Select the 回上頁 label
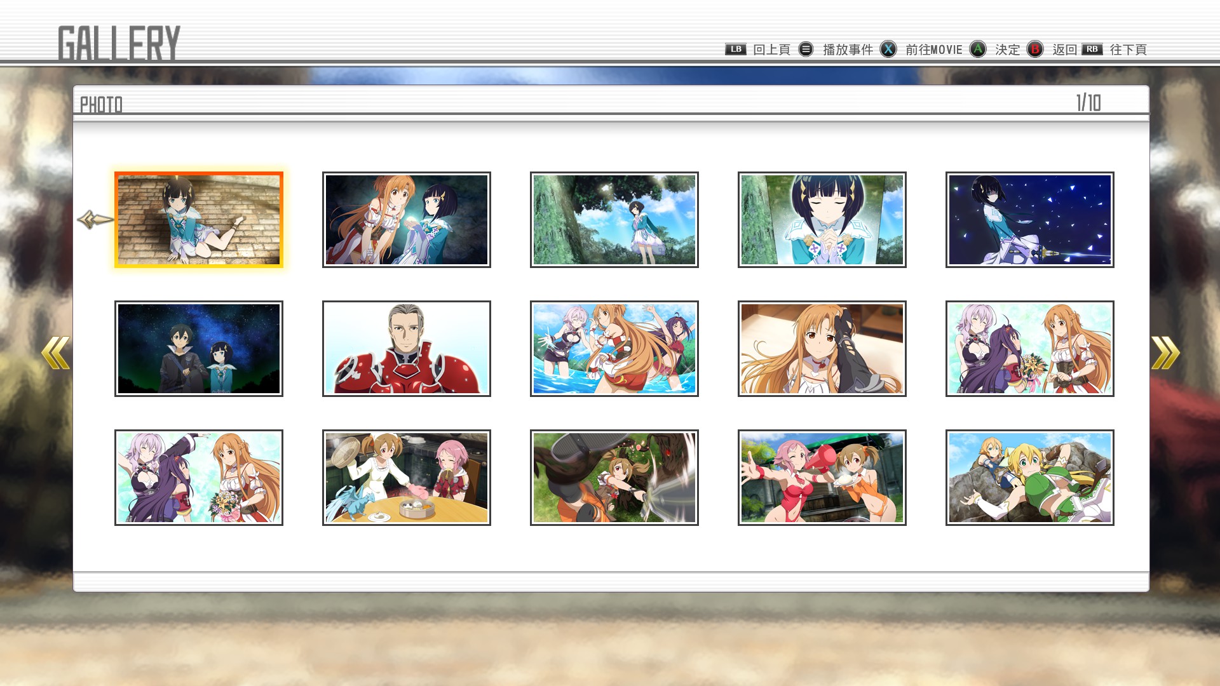This screenshot has height=686, width=1220. click(x=771, y=50)
